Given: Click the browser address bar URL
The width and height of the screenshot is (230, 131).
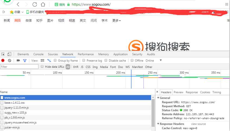Looking at the screenshot, I should [91, 5].
